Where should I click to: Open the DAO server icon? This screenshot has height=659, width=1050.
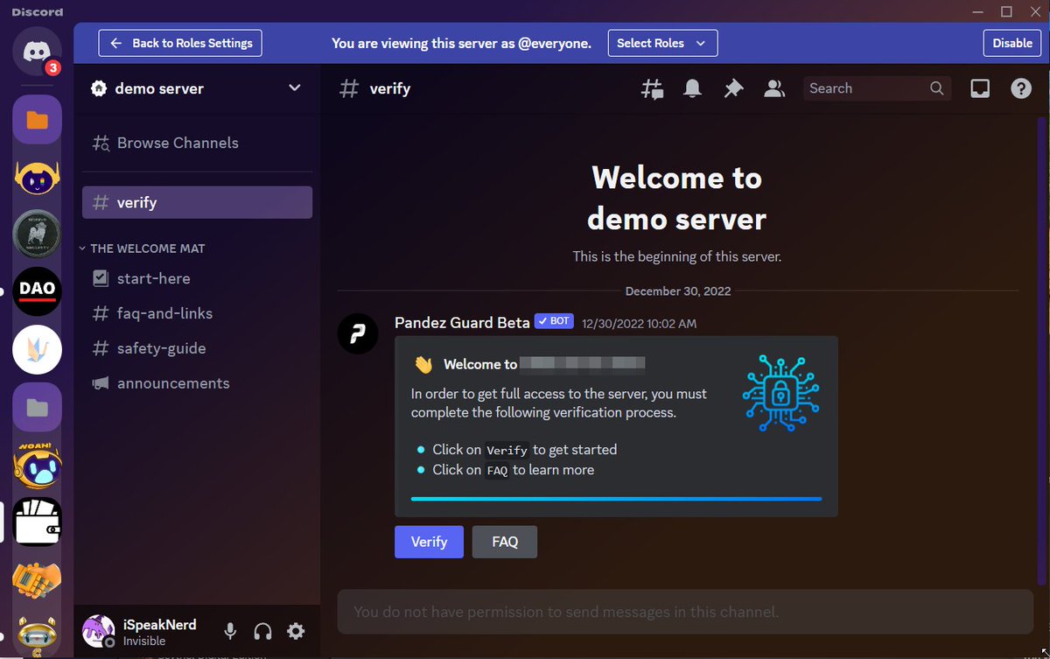tap(37, 291)
